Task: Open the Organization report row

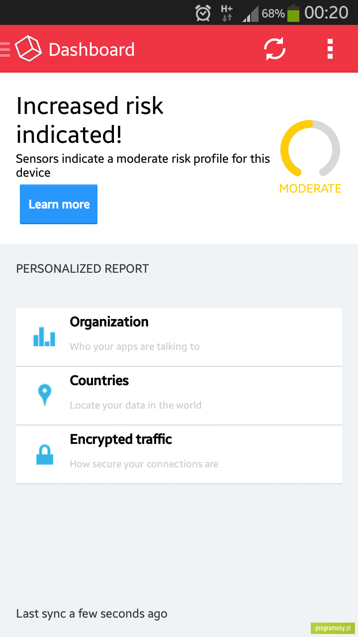Action: click(x=179, y=337)
